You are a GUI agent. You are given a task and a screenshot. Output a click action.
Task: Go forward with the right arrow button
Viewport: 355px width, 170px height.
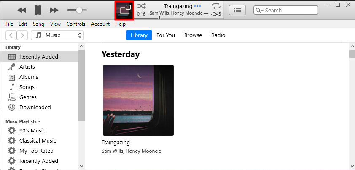(22, 35)
